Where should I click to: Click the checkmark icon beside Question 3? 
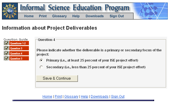(x=6, y=48)
